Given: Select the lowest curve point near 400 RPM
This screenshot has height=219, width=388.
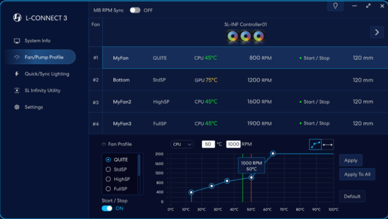Looking at the screenshot, I should click(191, 192).
